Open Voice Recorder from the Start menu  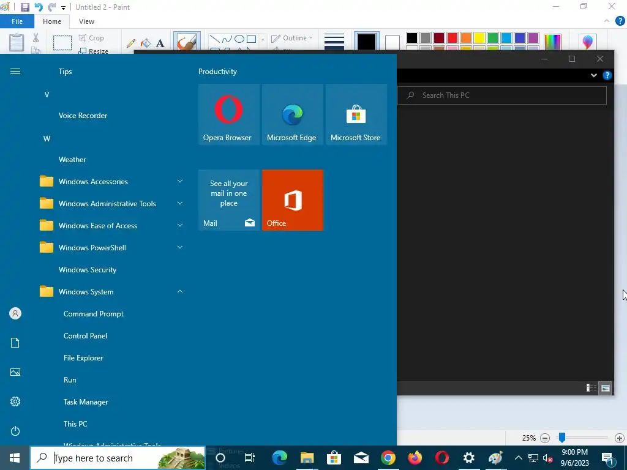[83, 116]
